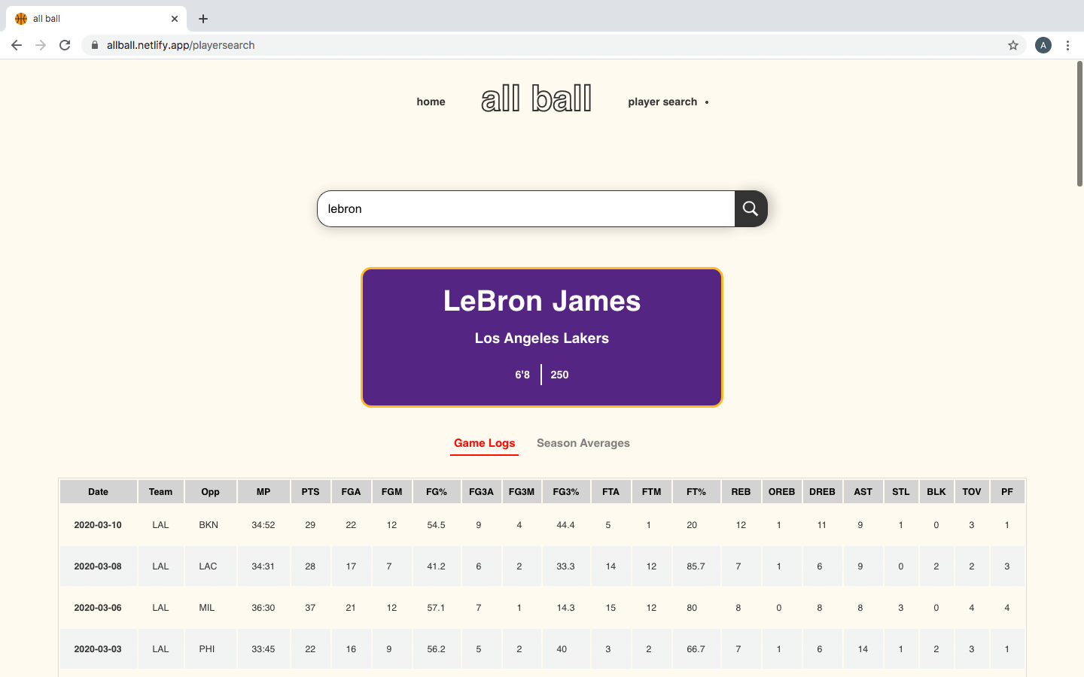Click the 36:30 minutes played cell
Screen dimensions: 1084x677
coord(263,608)
